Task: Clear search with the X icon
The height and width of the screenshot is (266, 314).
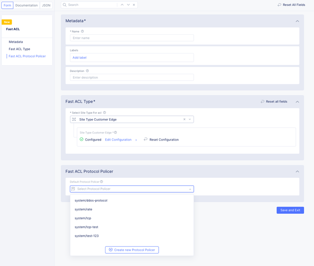Action: (134, 5)
